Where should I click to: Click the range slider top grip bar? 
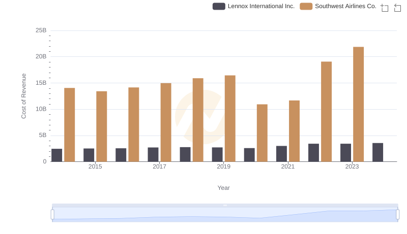click(225, 205)
